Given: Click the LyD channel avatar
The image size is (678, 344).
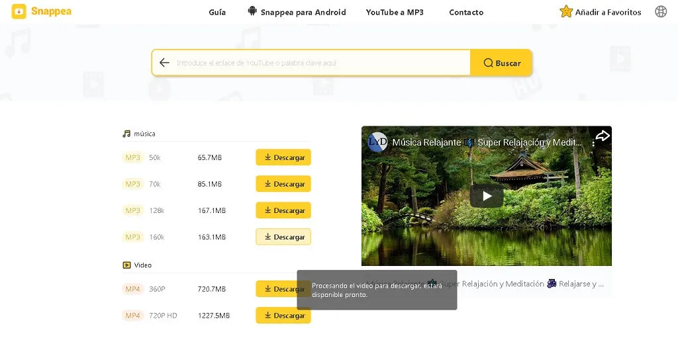Looking at the screenshot, I should [377, 142].
